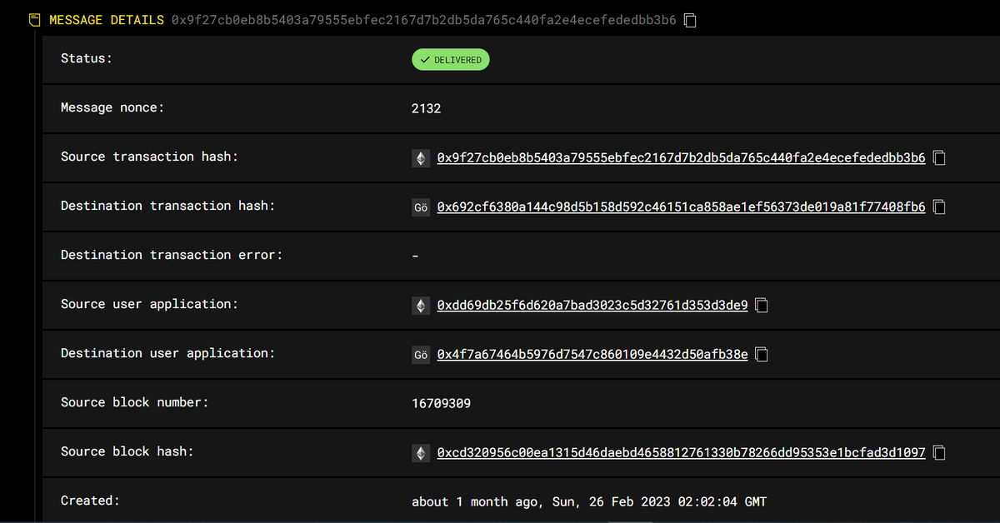The image size is (1000, 523).
Task: Click the Source block hash: label
Action: point(127,451)
